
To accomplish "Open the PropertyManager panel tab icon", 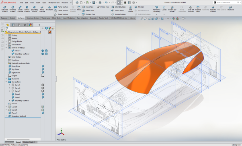I will click(13, 25).
